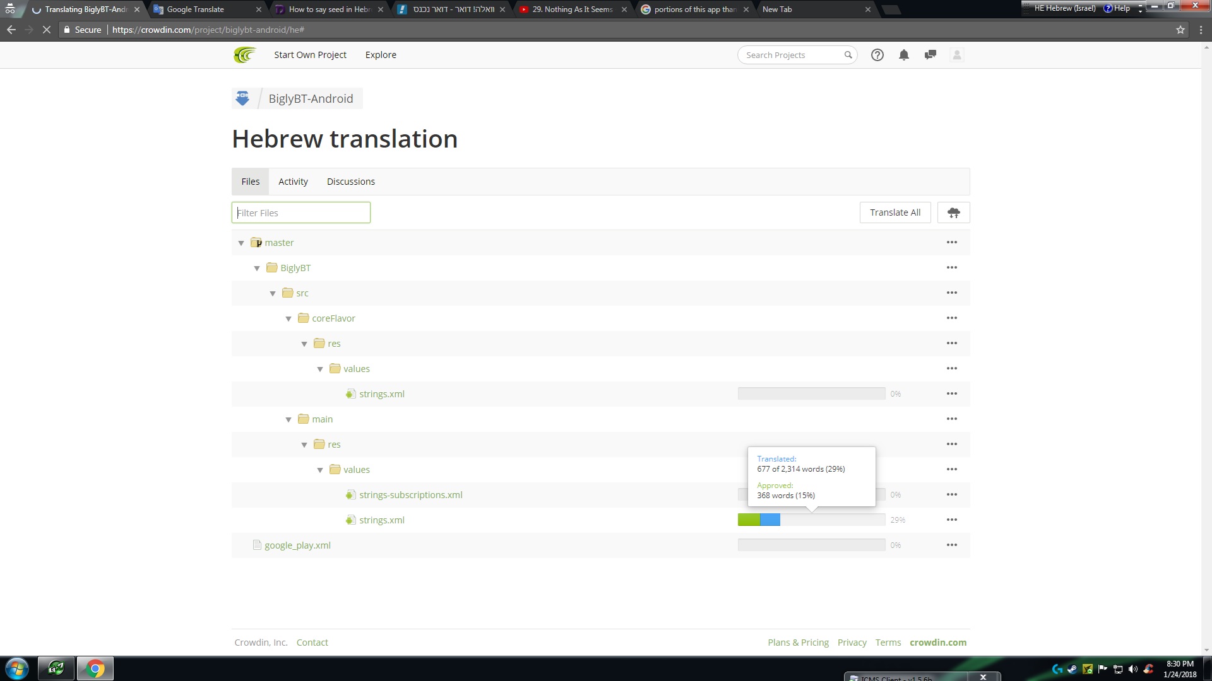Collapse the master branch

tap(241, 243)
